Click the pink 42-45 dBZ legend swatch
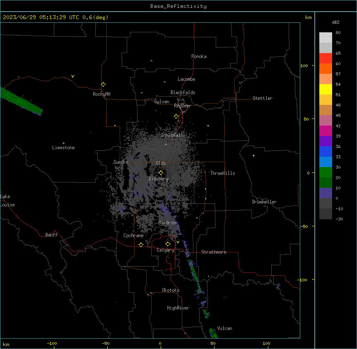357x349 pixels. coord(326,120)
